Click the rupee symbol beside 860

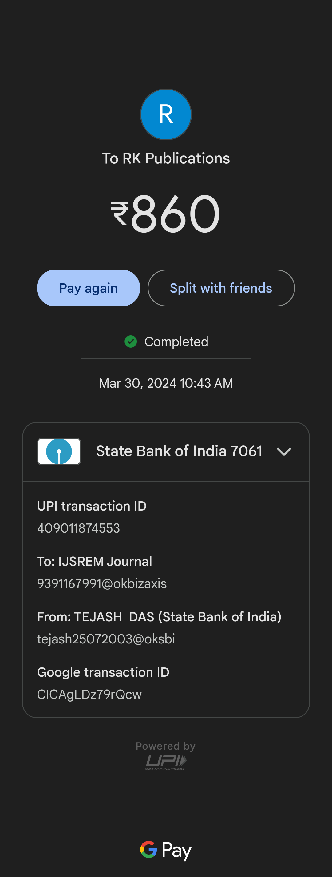coord(120,213)
